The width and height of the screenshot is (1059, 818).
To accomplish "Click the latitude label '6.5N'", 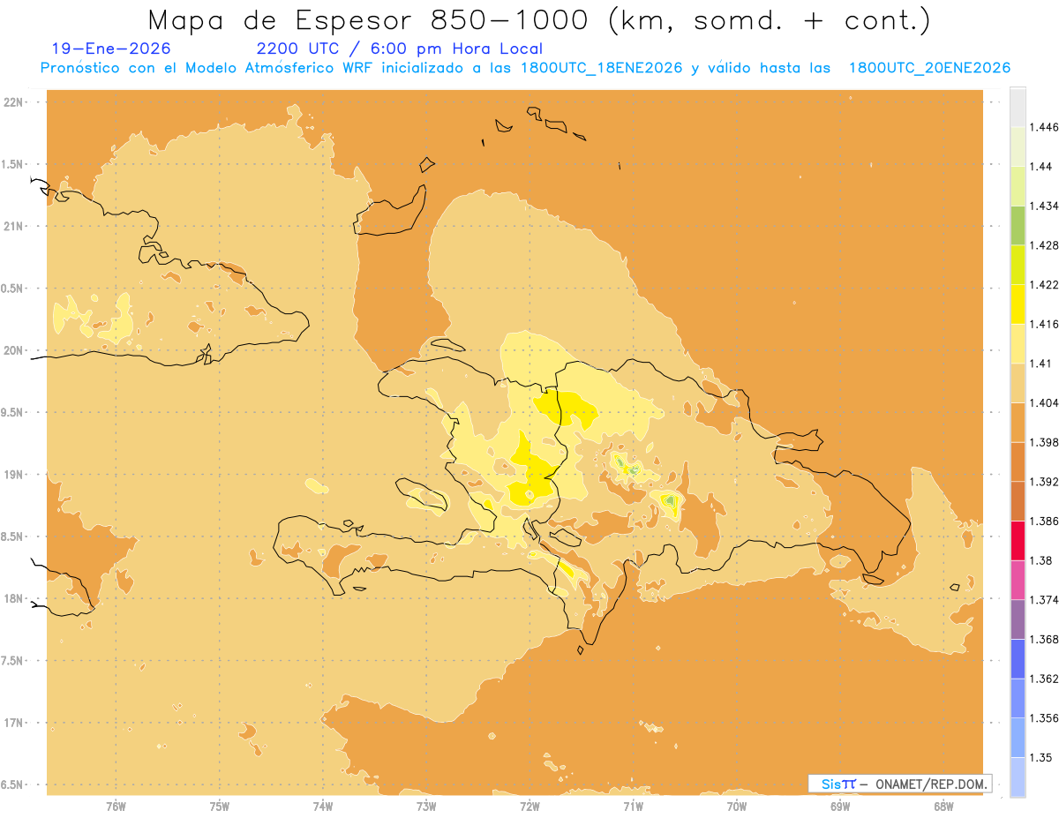I will pos(13,784).
